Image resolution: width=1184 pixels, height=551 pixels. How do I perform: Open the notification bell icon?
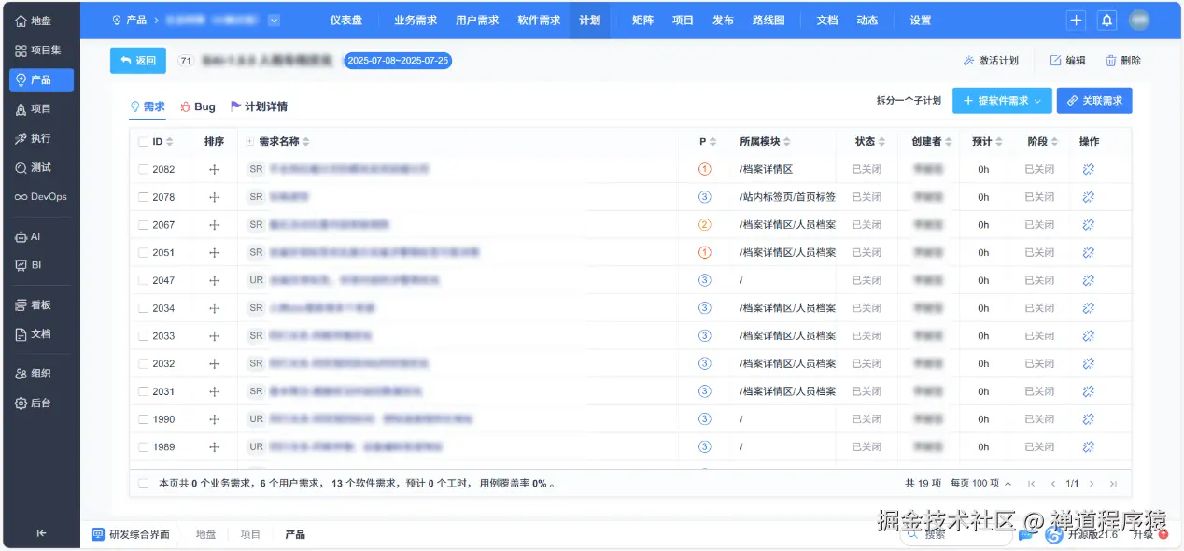[x=1106, y=20]
